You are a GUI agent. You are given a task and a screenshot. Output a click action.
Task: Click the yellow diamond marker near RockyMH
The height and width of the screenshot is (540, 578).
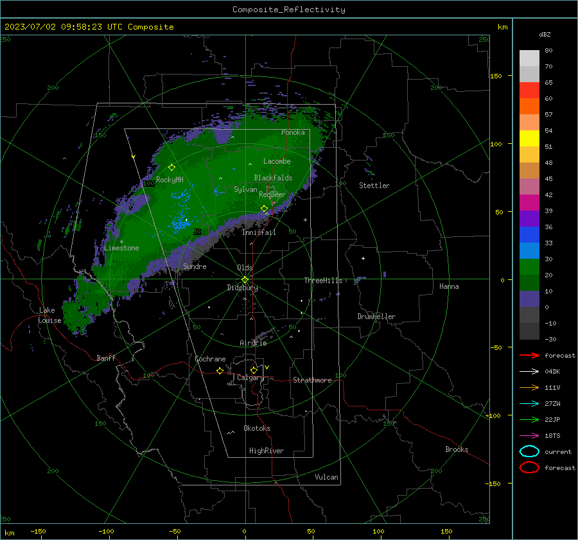171,168
